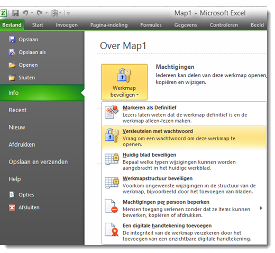This screenshot has height=253, width=275.
Task: Choose Huidig blad beveiligen
Action: click(x=184, y=161)
